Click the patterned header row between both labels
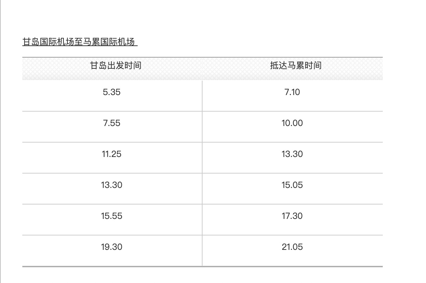 pos(202,68)
